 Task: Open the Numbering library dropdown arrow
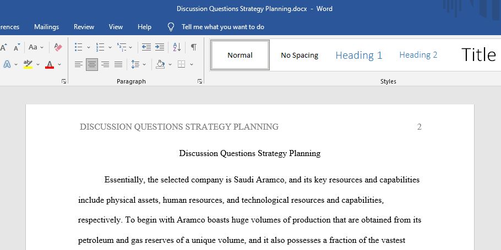(110, 47)
